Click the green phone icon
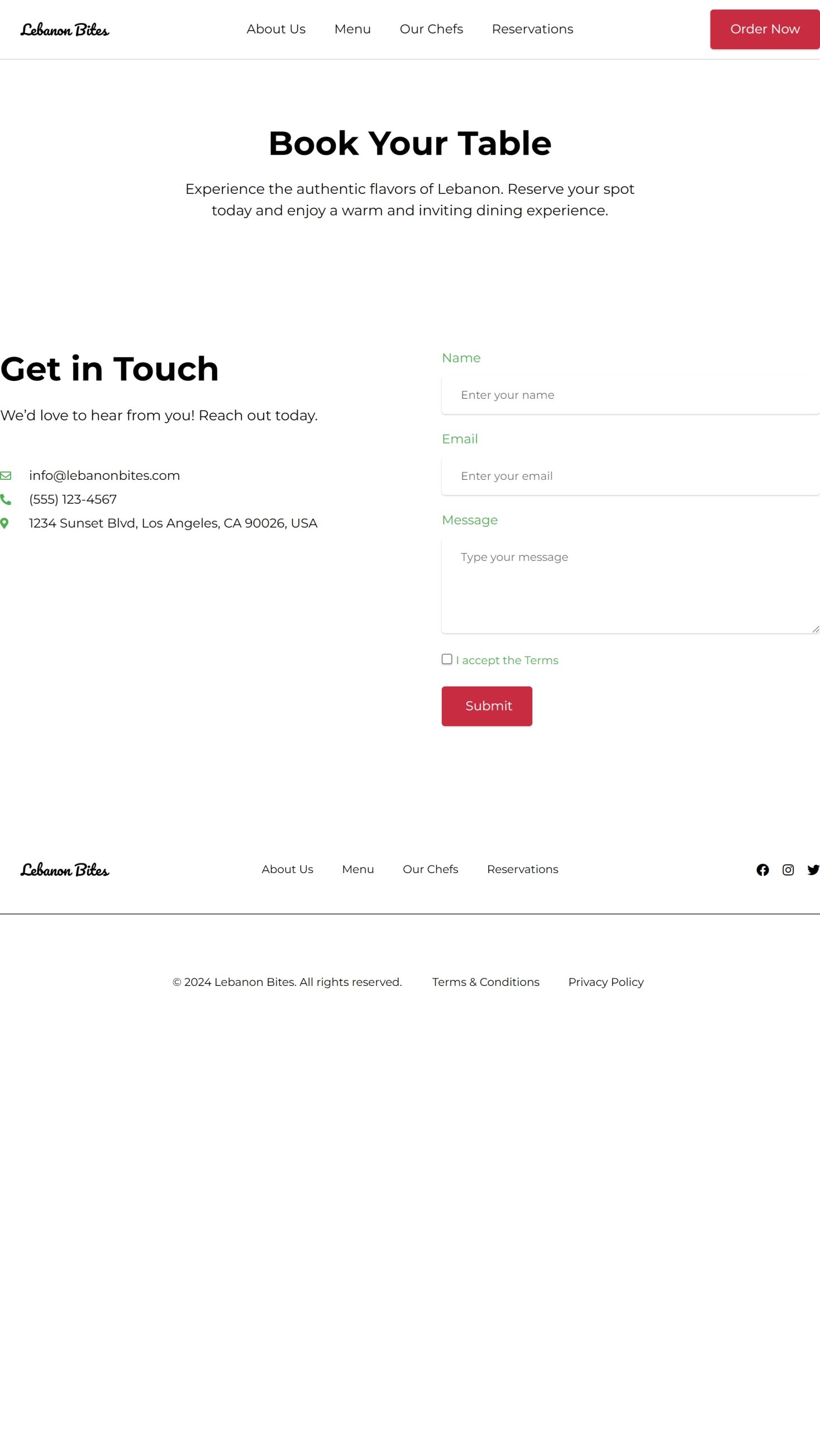This screenshot has width=820, height=1430. click(6, 499)
